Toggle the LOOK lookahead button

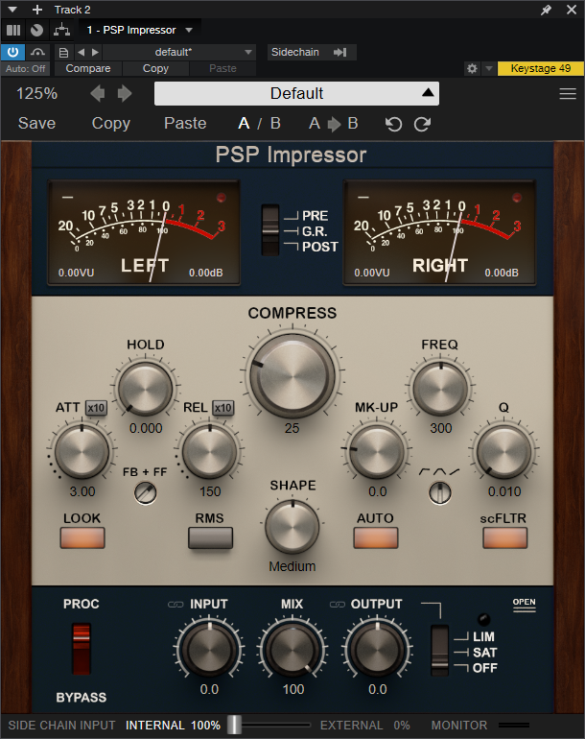(82, 537)
